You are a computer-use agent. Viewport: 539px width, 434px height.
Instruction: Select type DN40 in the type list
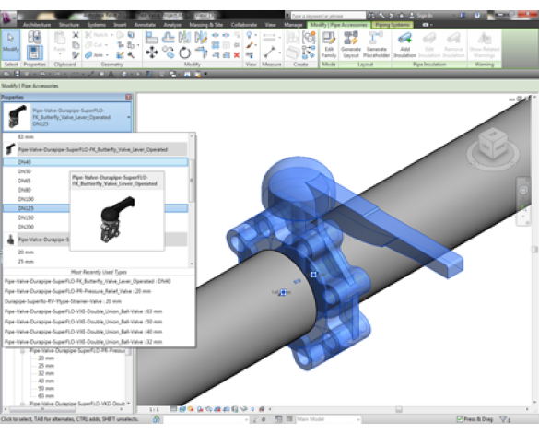[x=95, y=162]
